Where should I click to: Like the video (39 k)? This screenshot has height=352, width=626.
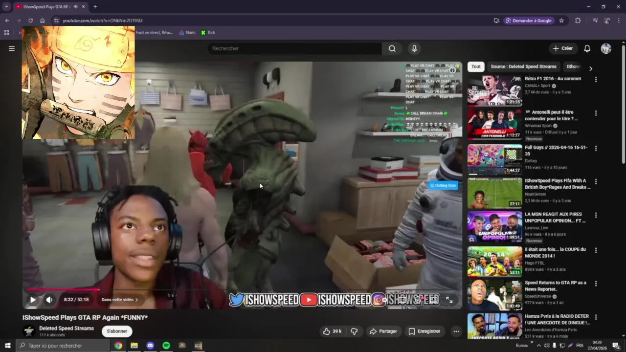click(332, 331)
